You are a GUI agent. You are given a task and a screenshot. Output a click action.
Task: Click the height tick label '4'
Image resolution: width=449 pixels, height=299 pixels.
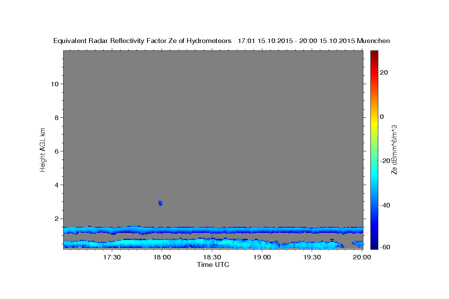point(56,185)
